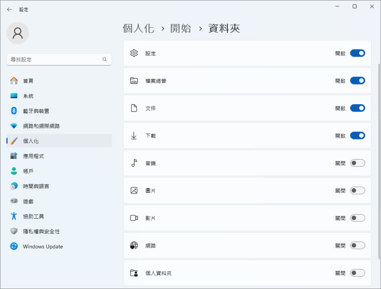The height and width of the screenshot is (289, 381).
Task: Click the vertical scrollbar on the right
Action: (x=379, y=161)
